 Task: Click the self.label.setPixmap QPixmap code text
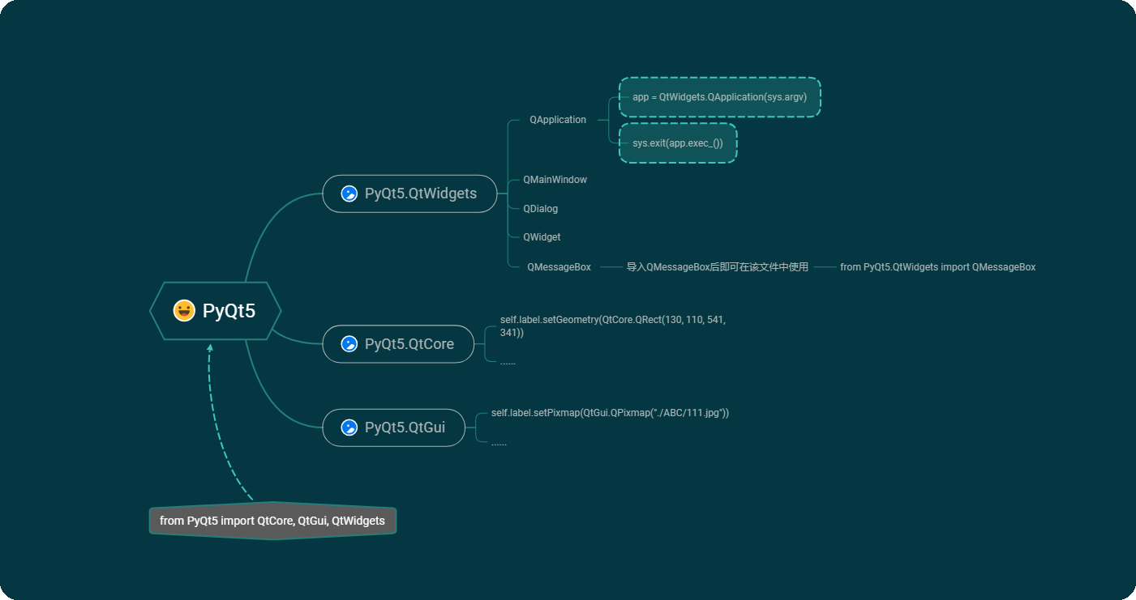pyautogui.click(x=610, y=413)
